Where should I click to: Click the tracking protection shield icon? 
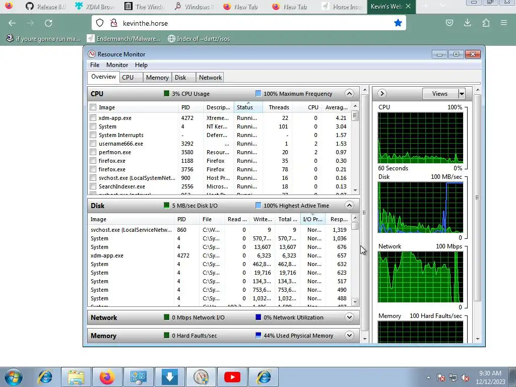[100, 23]
